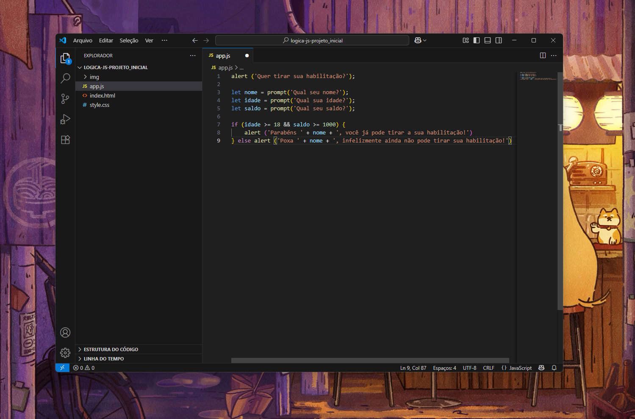Click 'Qual seu saldo?' string on line 5
Screen dimensions: 635x419
pos(321,108)
